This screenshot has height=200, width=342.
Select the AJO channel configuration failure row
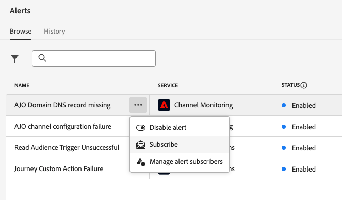[63, 126]
